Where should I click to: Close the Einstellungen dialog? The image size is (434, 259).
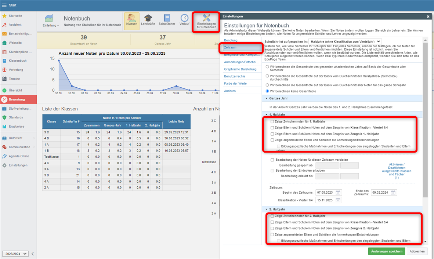[428, 16]
